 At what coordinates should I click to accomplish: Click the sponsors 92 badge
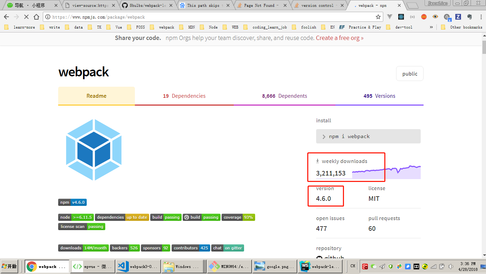tap(156, 248)
